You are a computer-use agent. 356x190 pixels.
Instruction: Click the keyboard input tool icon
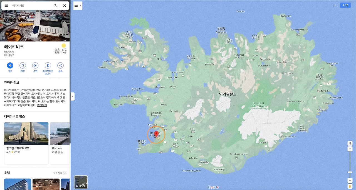click(76, 5)
